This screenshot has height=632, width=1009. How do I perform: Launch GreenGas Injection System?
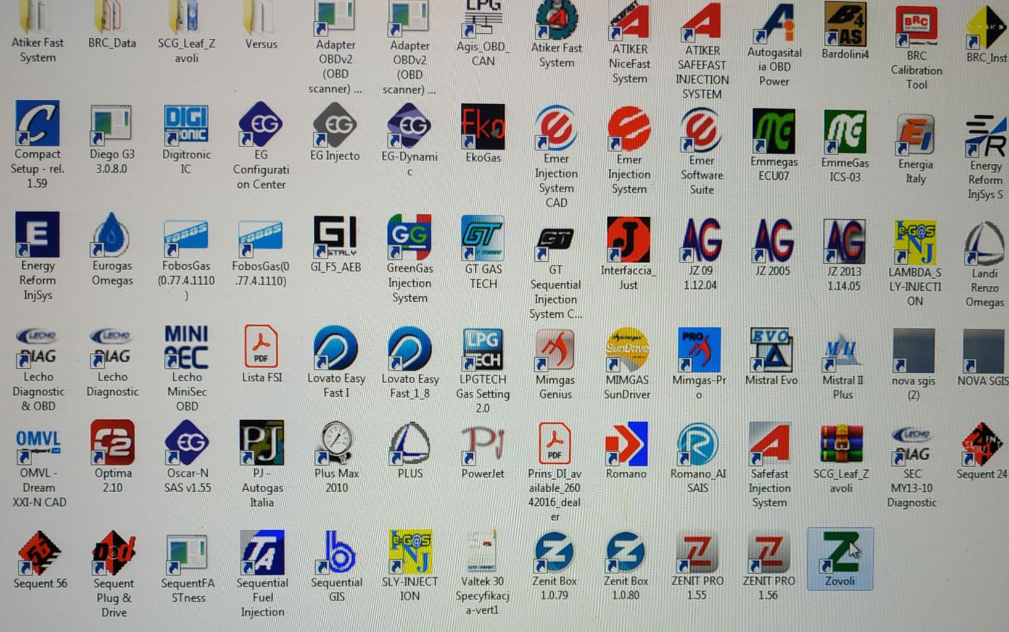click(x=410, y=259)
